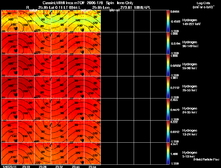Select the 'Ions Only' header text

[x=125, y=3]
